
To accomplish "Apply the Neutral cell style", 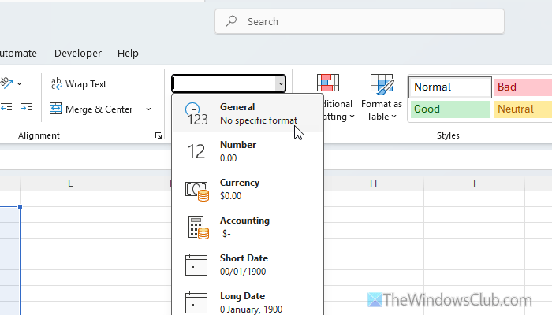I will [523, 109].
